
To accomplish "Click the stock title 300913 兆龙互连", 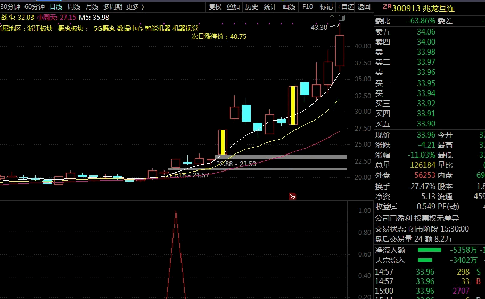I will (x=423, y=8).
